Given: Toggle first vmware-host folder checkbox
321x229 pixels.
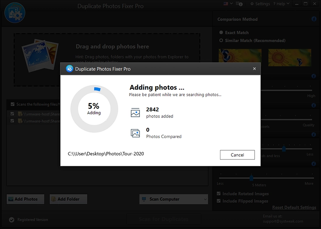Looking at the screenshot, I should 12,114.
